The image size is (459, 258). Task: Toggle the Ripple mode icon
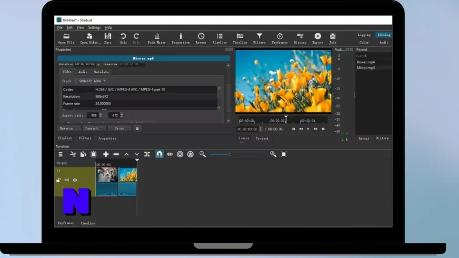pyautogui.click(x=180, y=154)
